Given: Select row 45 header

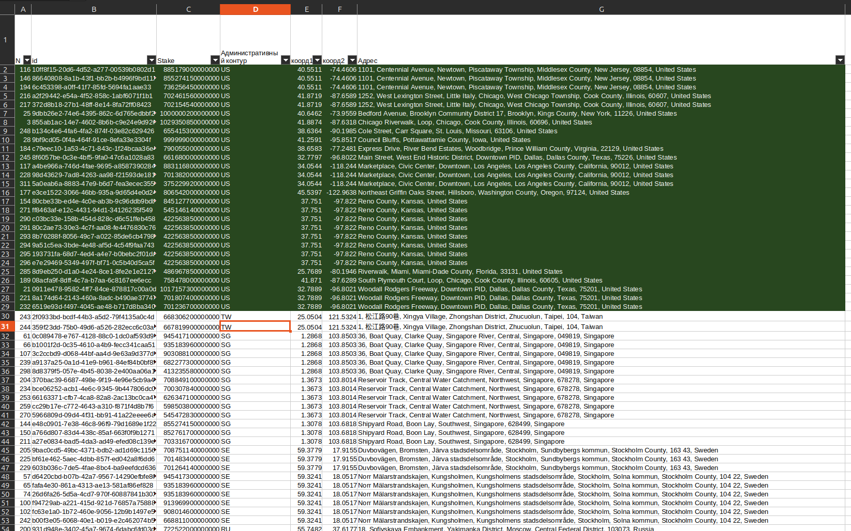Looking at the screenshot, I should coord(7,450).
